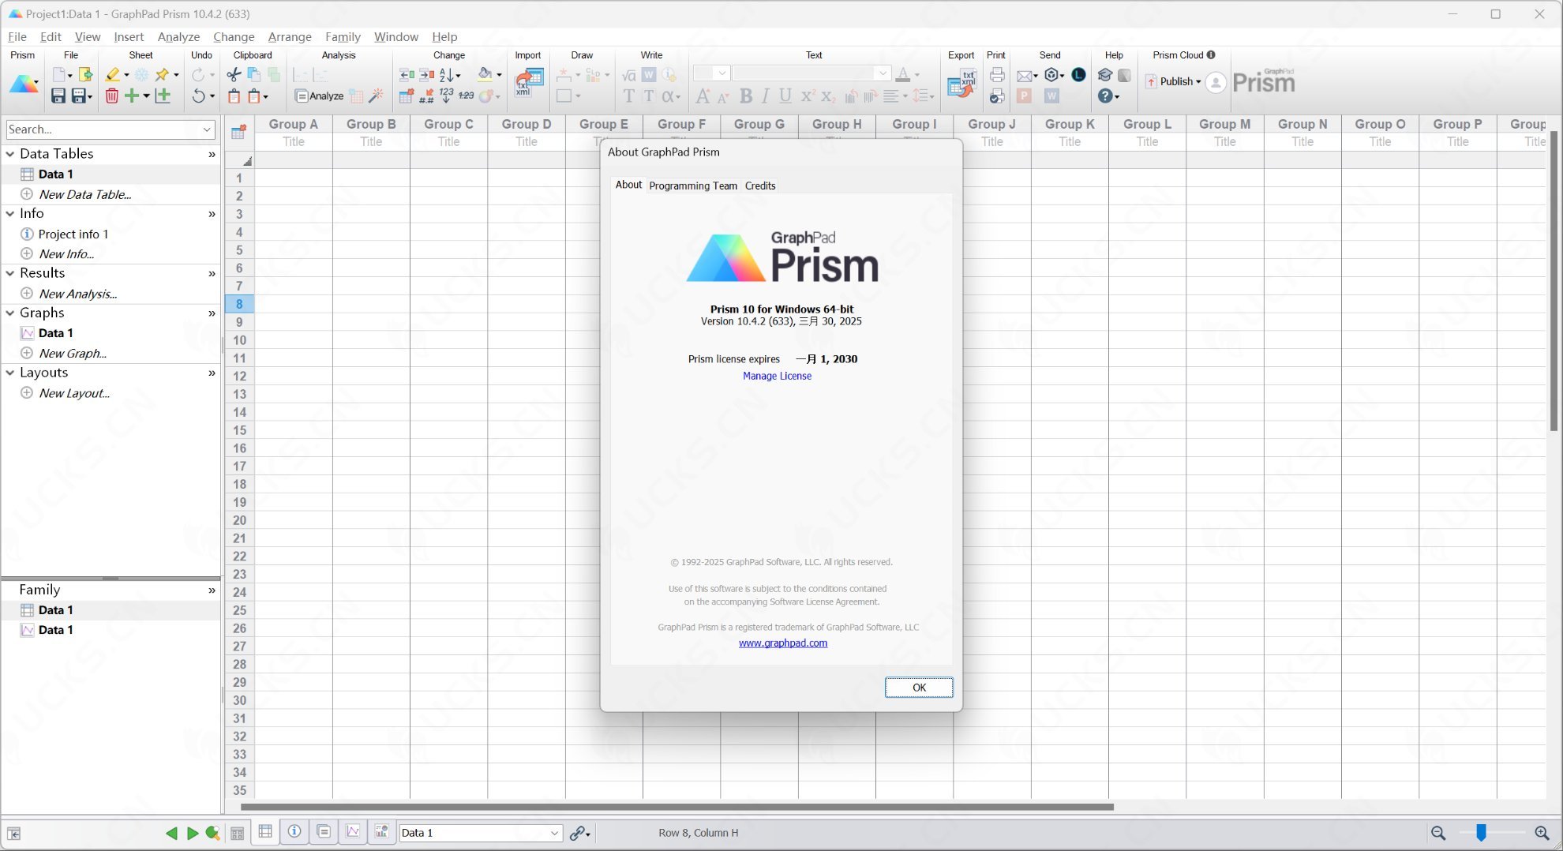Click New Graph... in navigator
This screenshot has height=851, width=1563.
pyautogui.click(x=73, y=354)
